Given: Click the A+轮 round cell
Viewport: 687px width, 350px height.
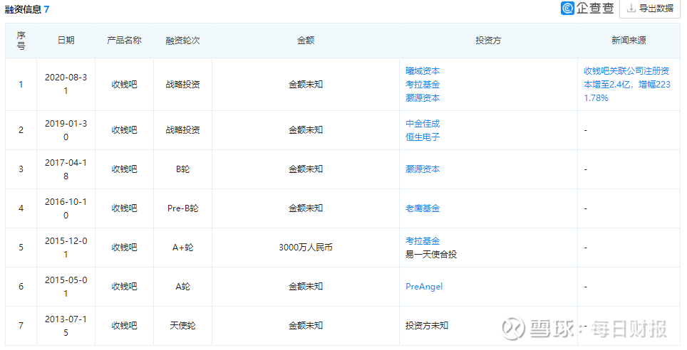Looking at the screenshot, I should point(182,247).
